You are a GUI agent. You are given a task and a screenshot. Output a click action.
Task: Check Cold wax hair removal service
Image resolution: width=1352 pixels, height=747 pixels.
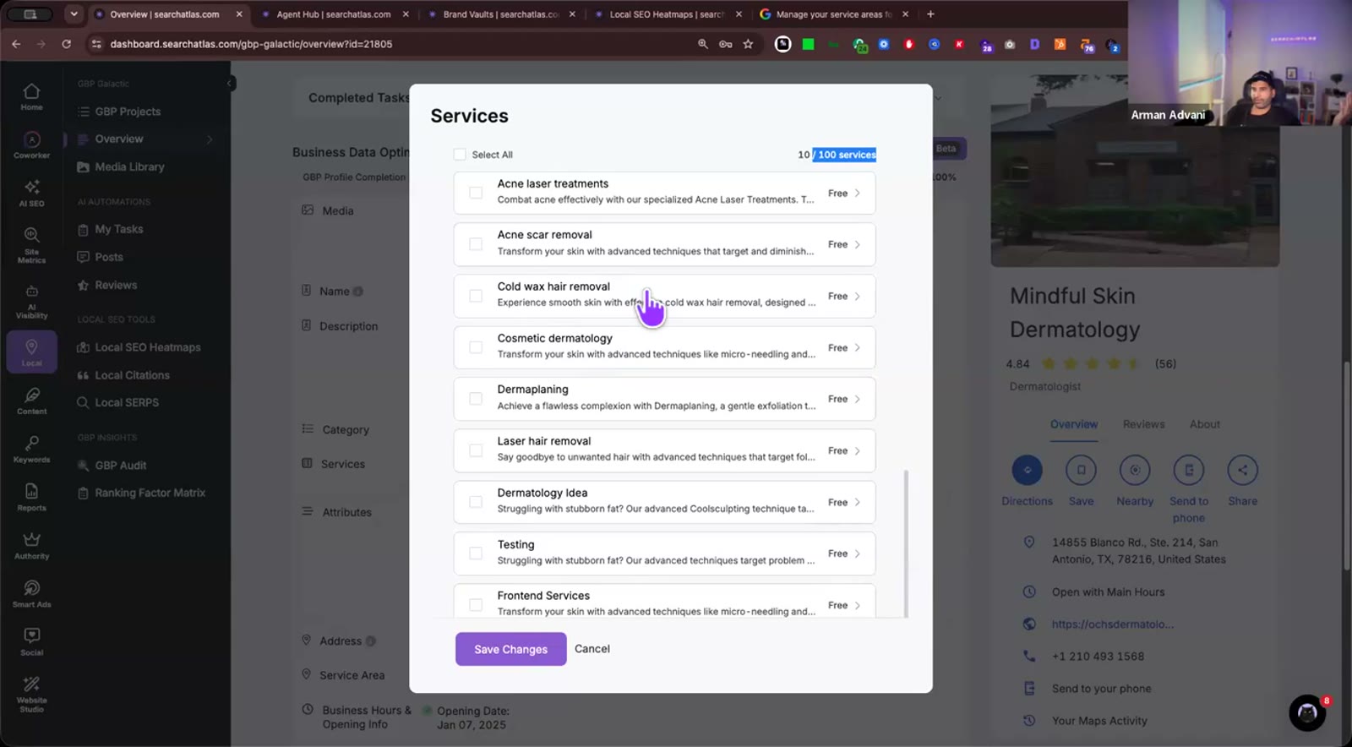click(476, 296)
